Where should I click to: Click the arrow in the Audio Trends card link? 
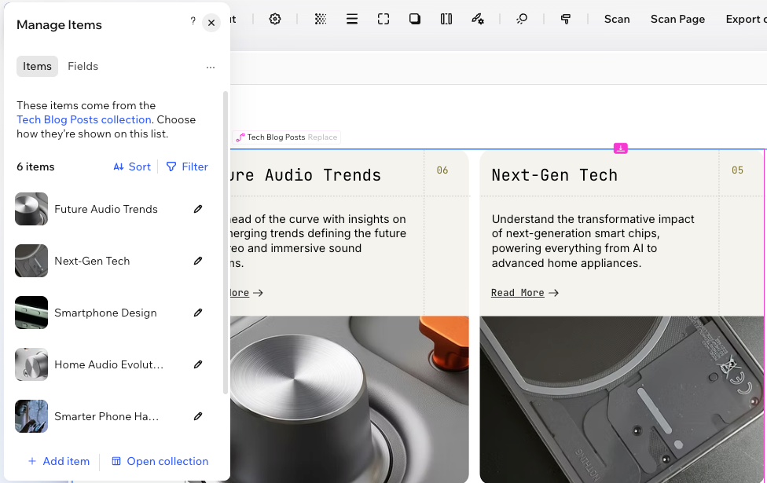[258, 293]
